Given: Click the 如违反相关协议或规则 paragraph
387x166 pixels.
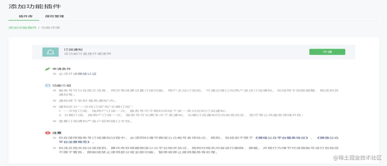Looking at the screenshot, I should point(198,150).
